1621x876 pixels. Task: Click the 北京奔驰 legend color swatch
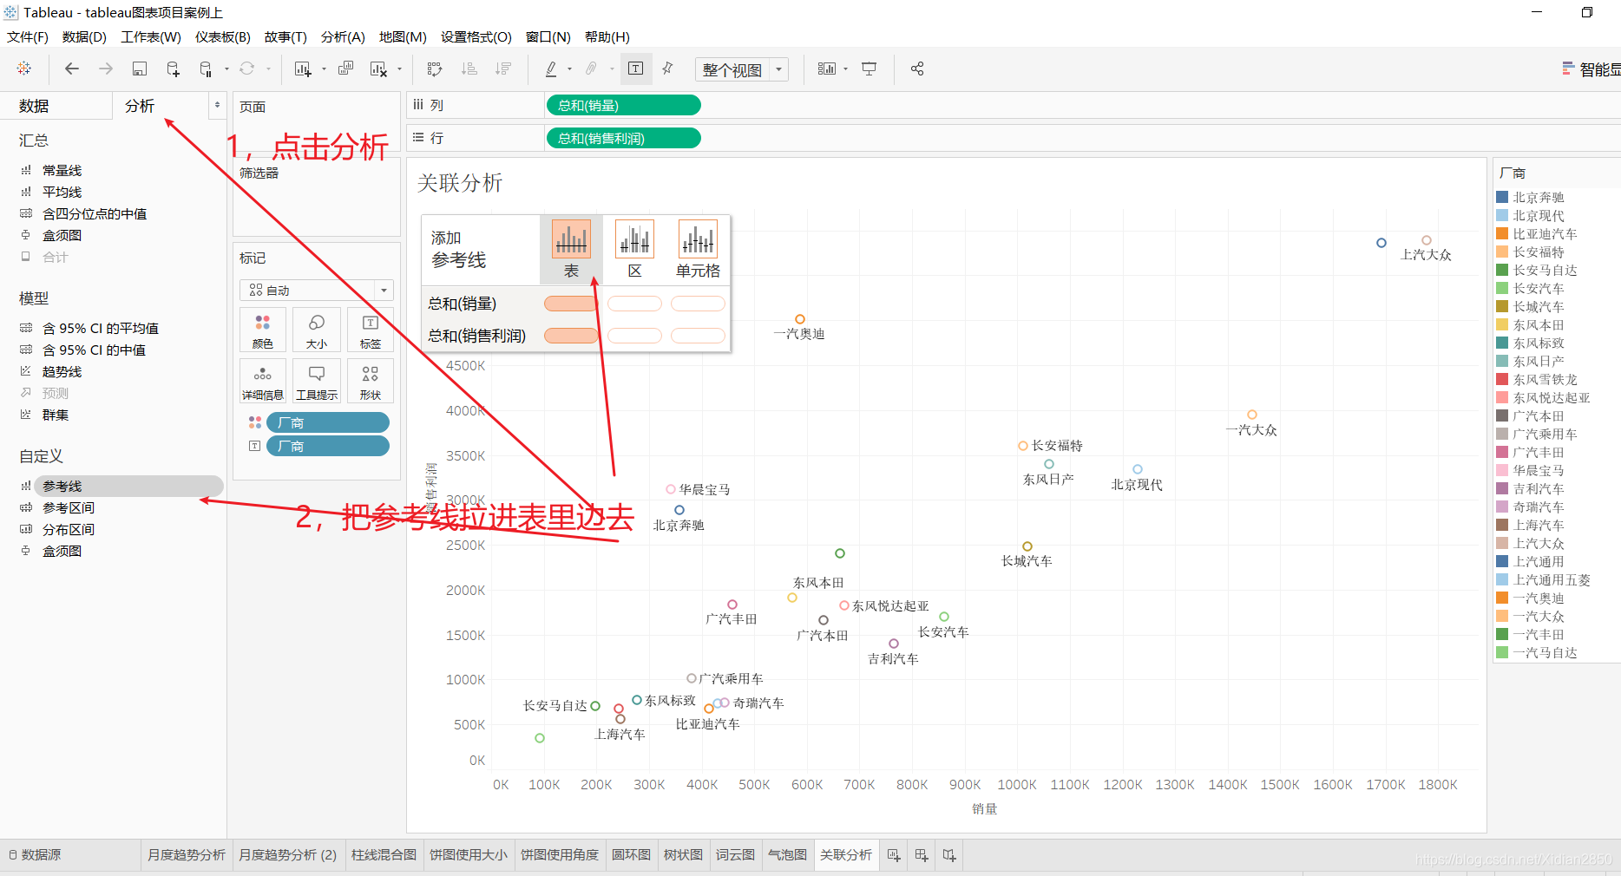(1502, 197)
